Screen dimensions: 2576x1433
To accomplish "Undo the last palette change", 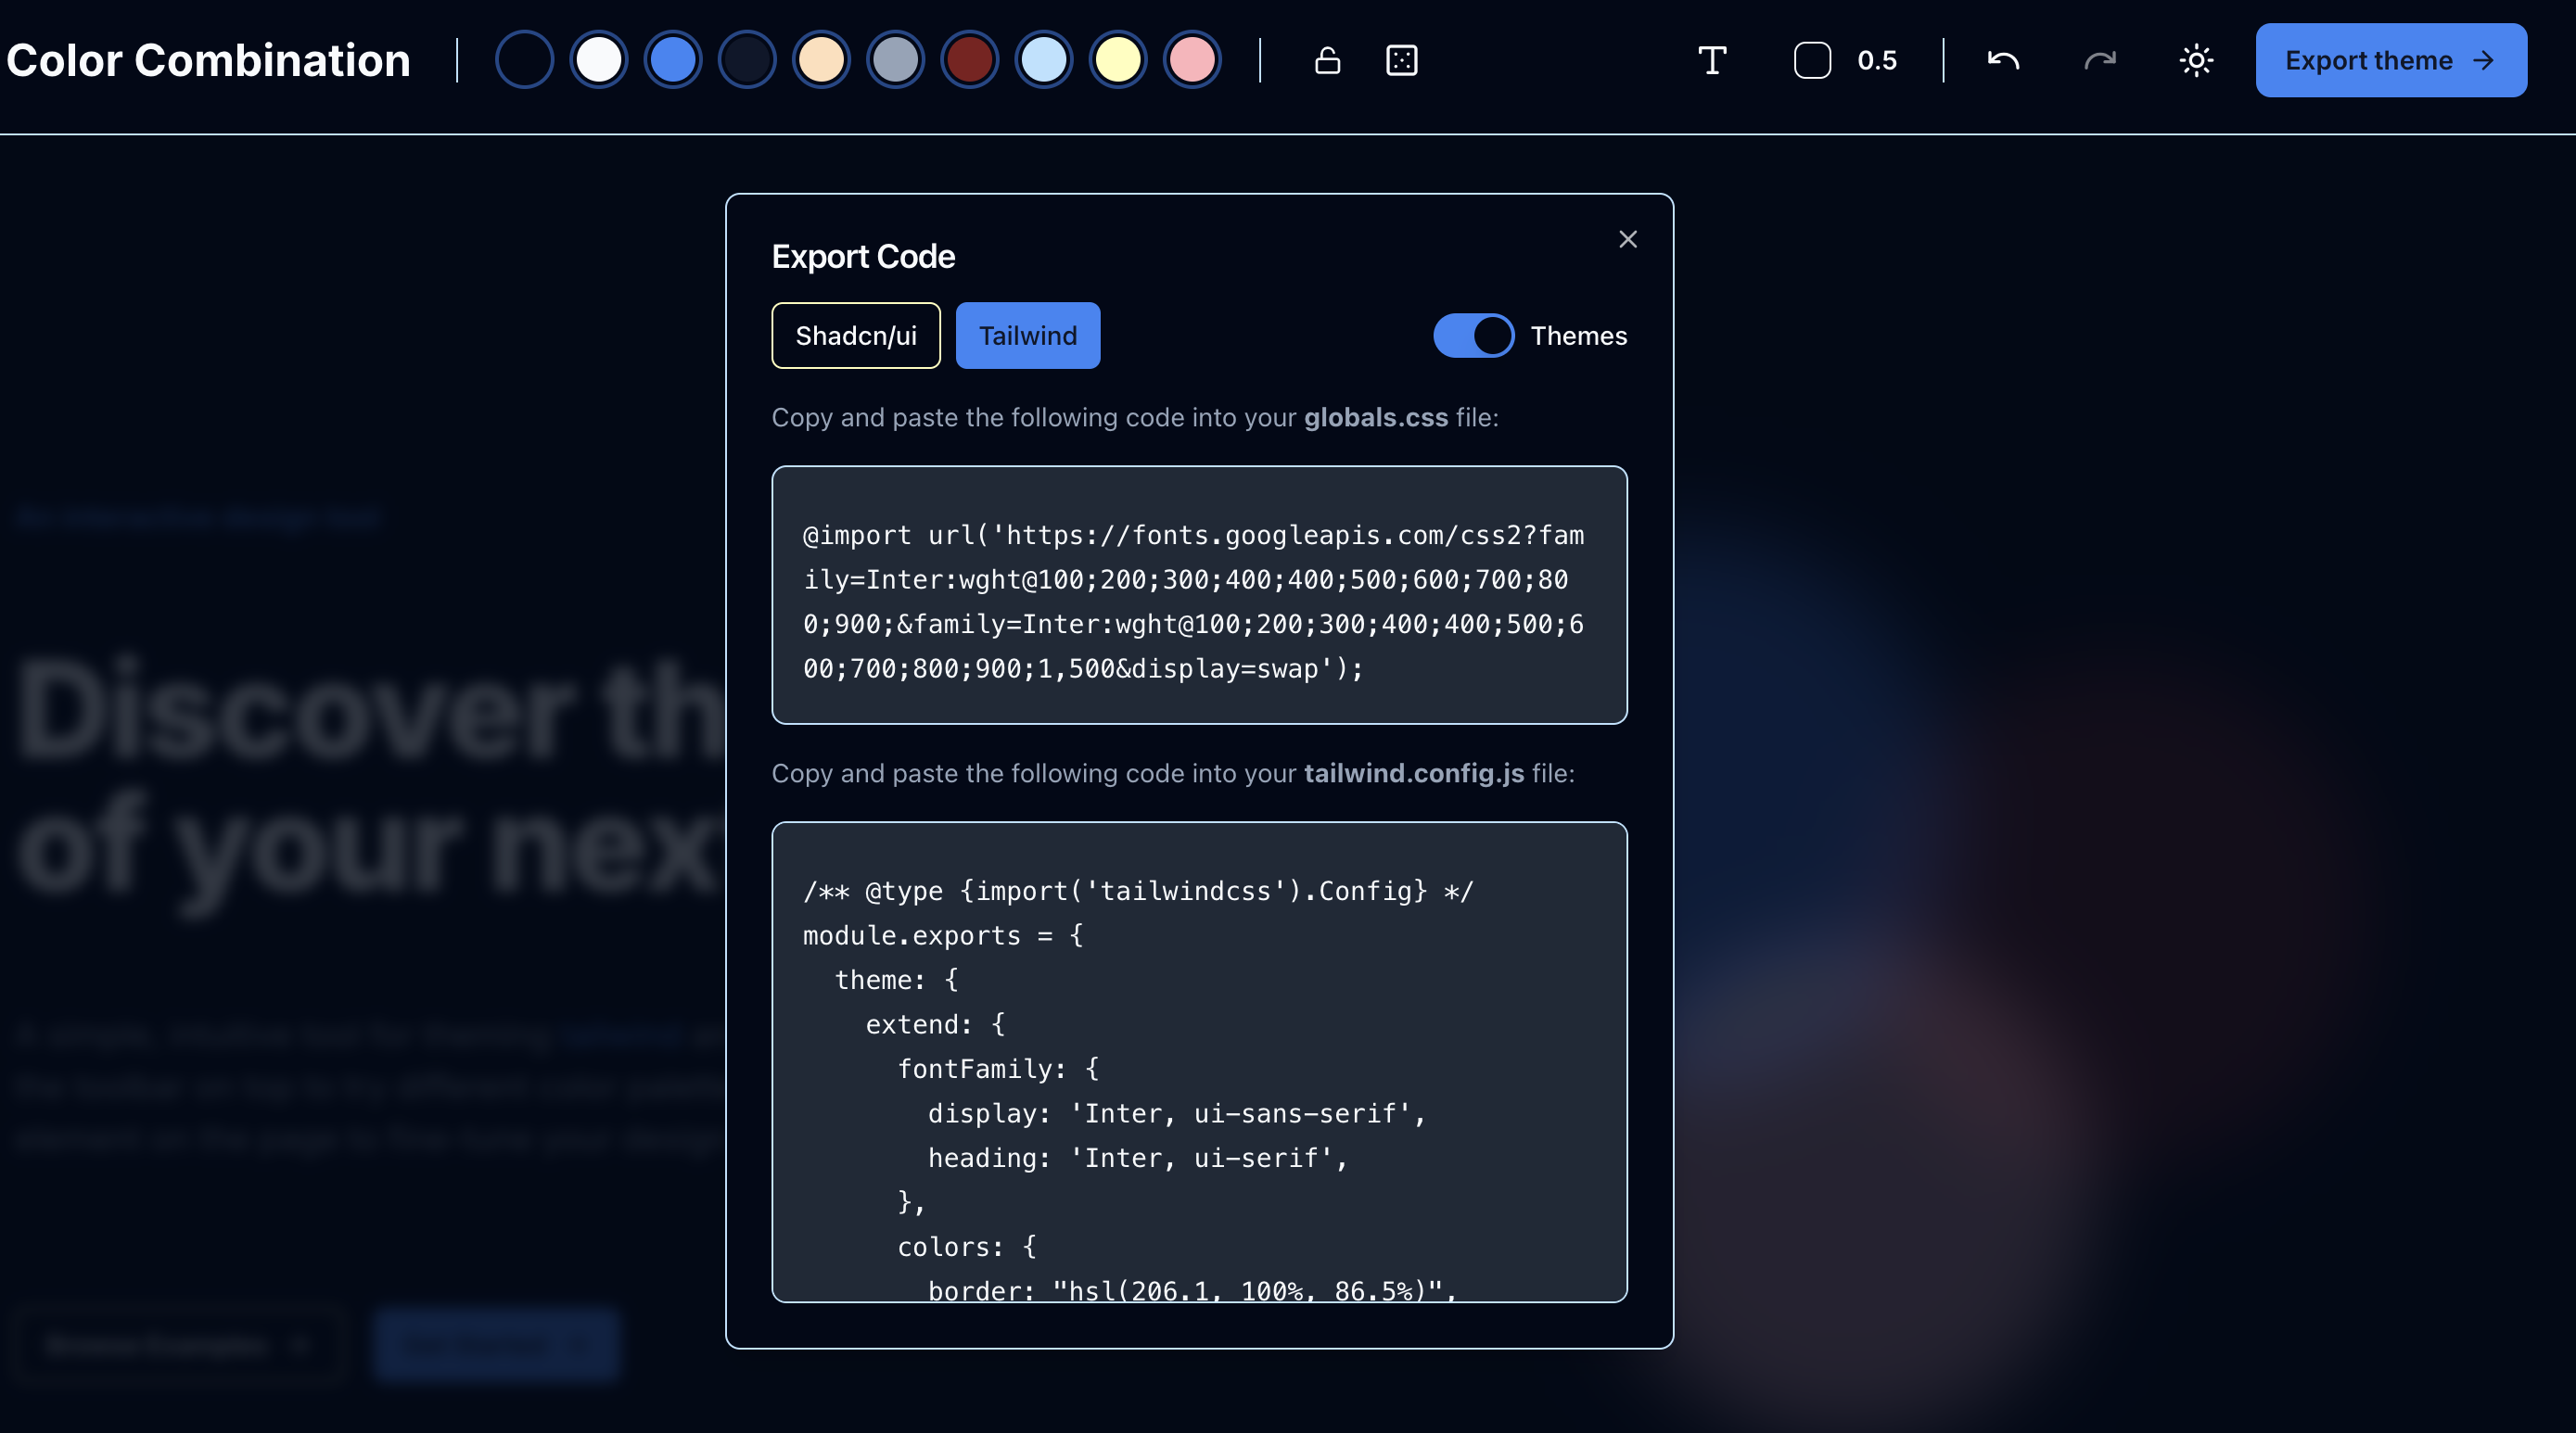I will coord(2003,60).
